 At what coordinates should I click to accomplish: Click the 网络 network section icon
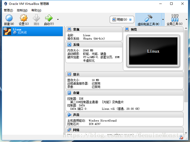69,130
